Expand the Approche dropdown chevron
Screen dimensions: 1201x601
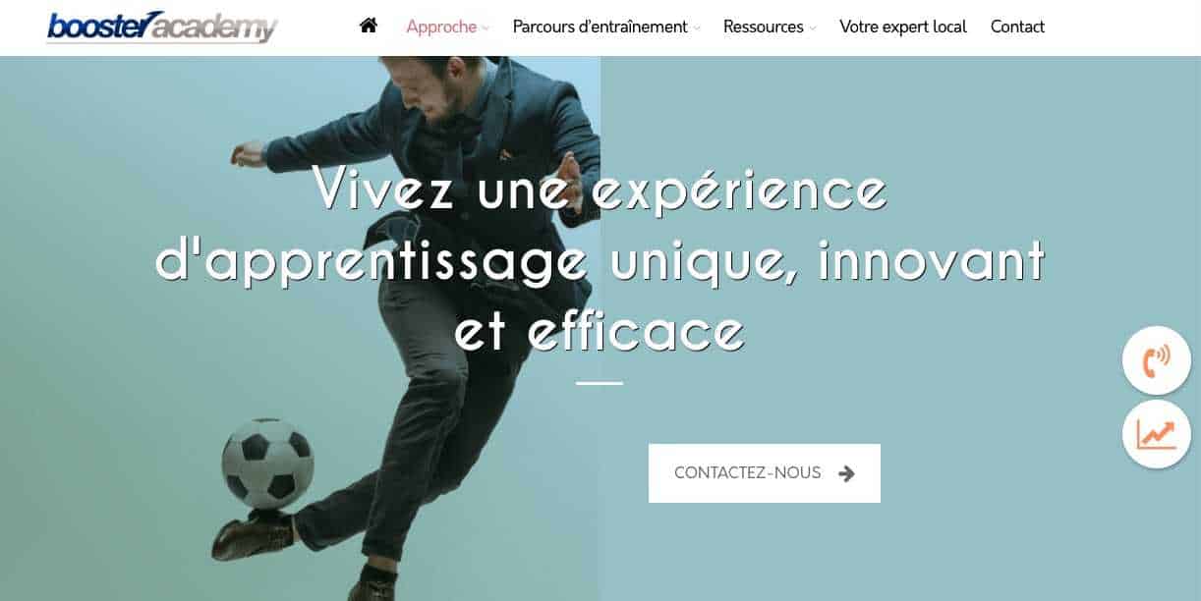486,28
